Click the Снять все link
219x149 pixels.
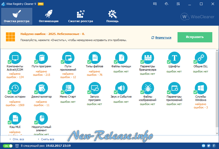48,139
